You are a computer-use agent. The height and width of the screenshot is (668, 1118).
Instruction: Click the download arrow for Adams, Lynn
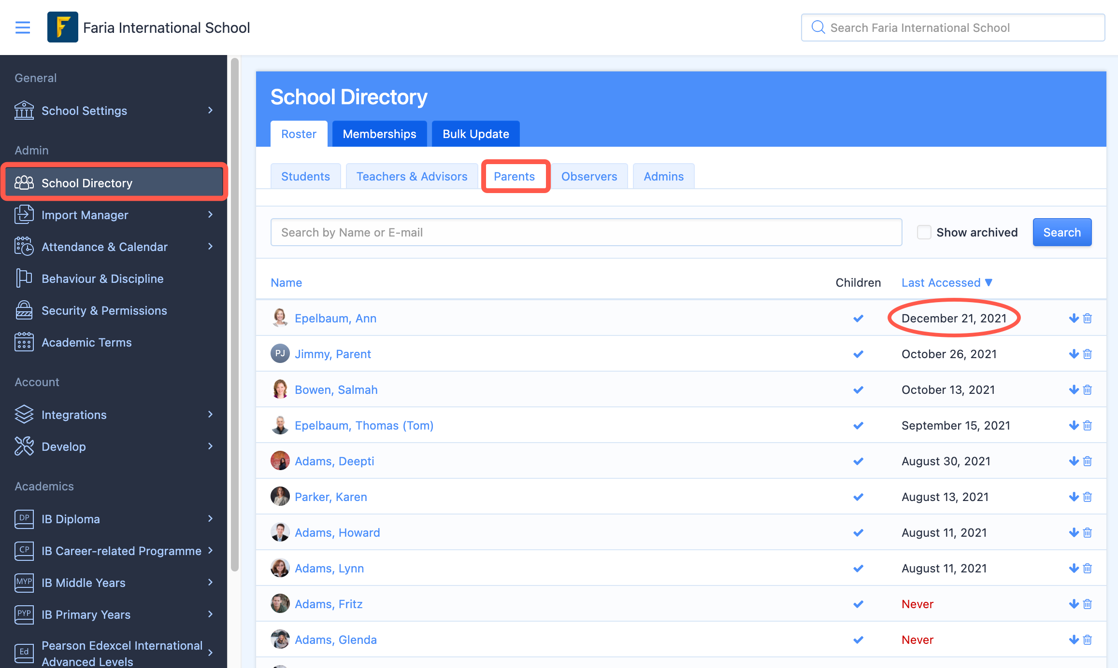(x=1074, y=568)
